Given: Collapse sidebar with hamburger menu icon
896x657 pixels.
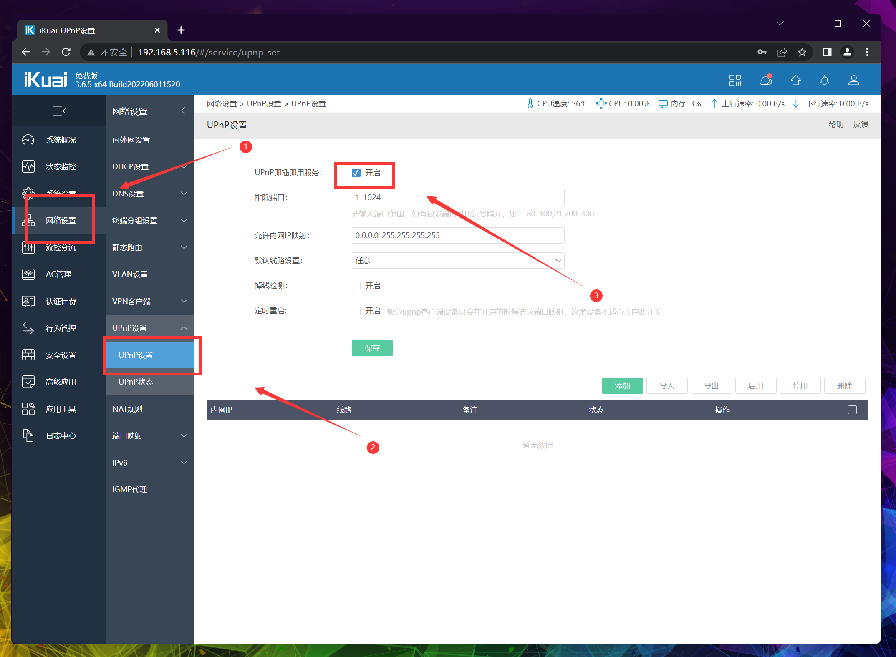Looking at the screenshot, I should [59, 111].
